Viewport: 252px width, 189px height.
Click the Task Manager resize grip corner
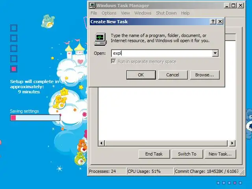click(x=242, y=172)
